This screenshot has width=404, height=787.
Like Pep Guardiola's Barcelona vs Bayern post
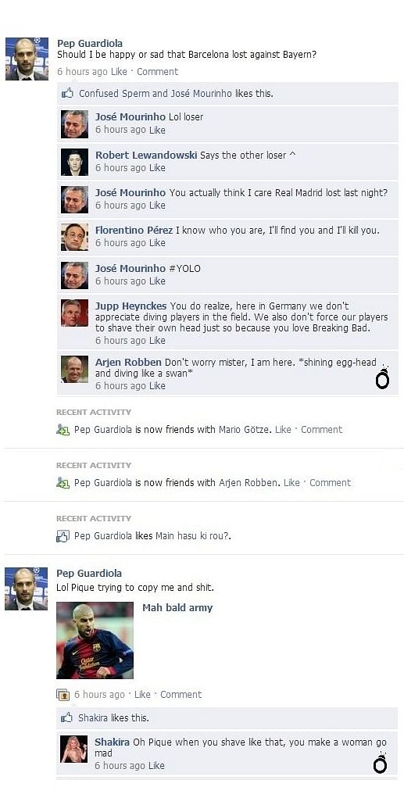coord(119,72)
